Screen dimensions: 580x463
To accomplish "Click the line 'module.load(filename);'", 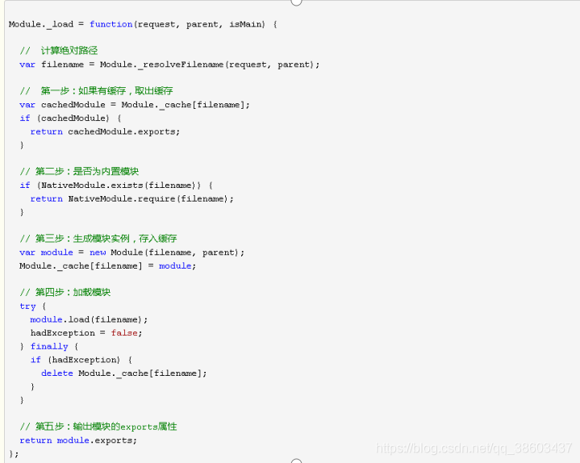I will [x=89, y=319].
